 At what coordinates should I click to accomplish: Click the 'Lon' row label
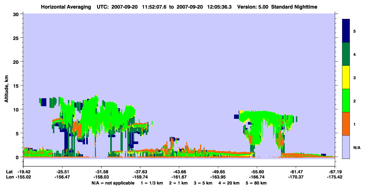tap(10, 177)
